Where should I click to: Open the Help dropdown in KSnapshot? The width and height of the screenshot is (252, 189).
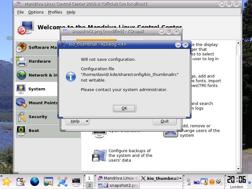[77, 121]
